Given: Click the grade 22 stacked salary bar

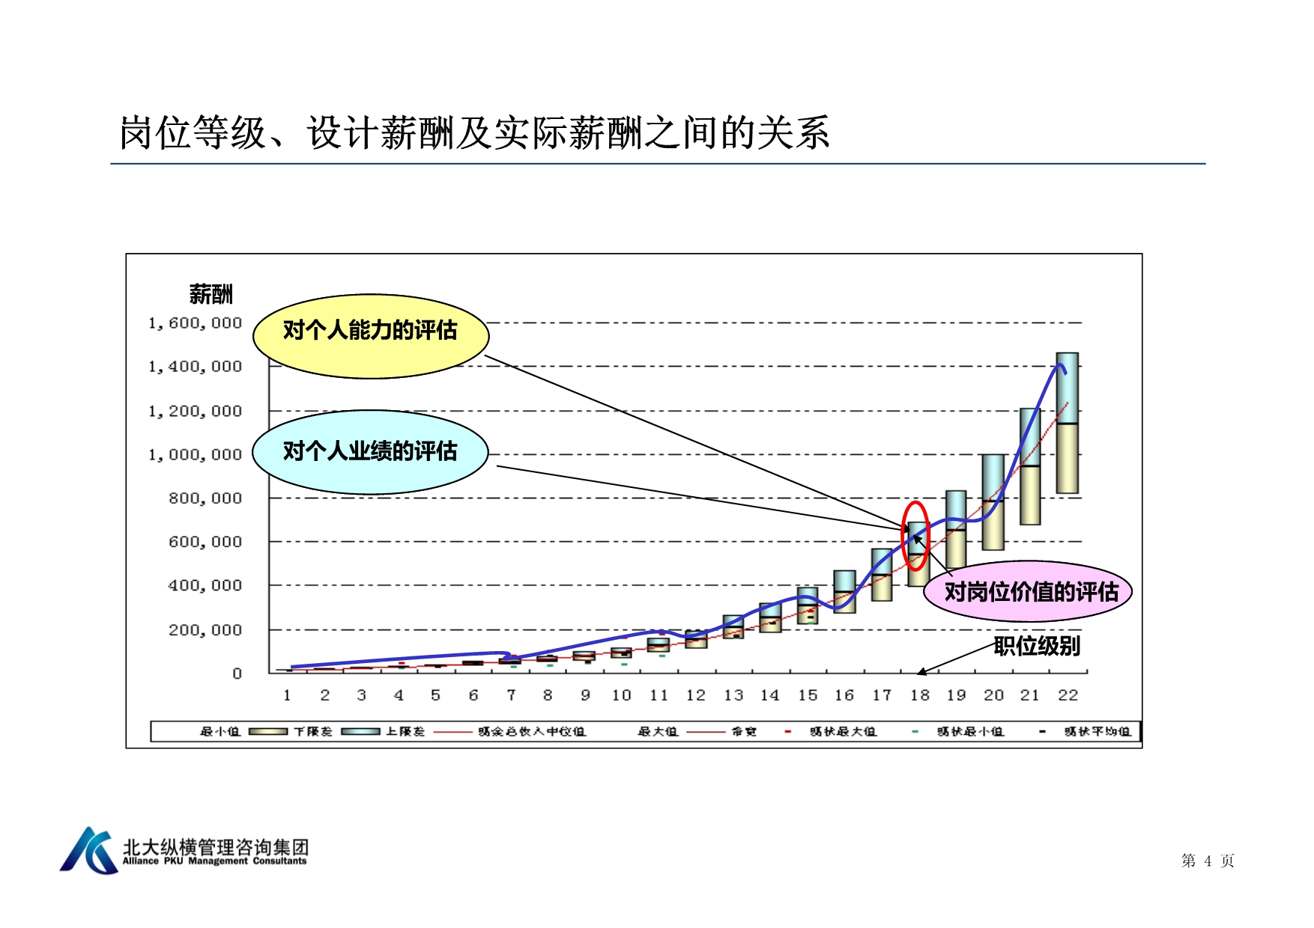Looking at the screenshot, I should (1068, 423).
